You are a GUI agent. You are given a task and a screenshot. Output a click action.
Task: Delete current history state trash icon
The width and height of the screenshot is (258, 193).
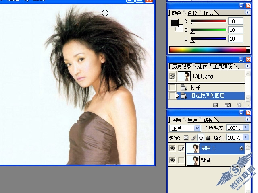point(239,105)
